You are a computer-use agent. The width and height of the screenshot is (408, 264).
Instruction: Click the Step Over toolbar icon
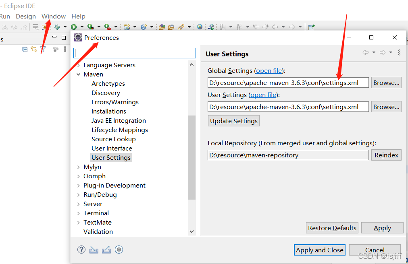(14, 27)
